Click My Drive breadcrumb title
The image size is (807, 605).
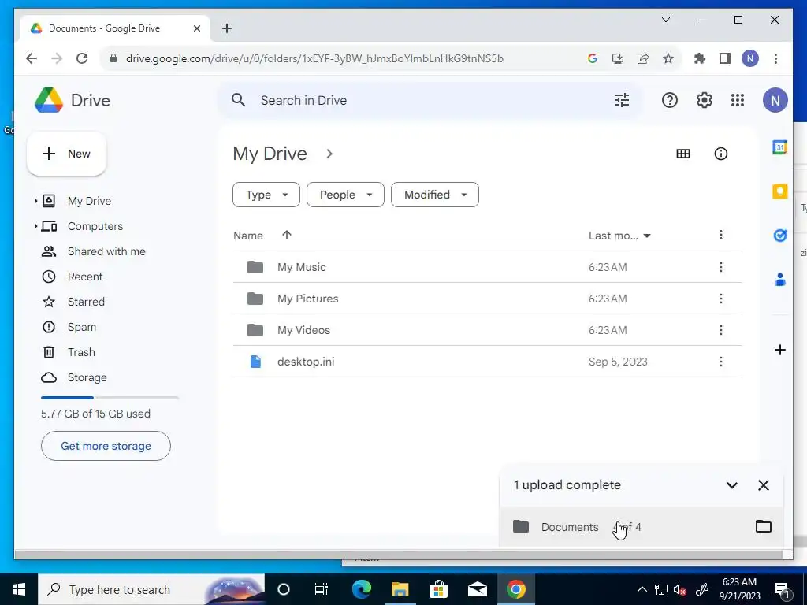[x=270, y=154]
